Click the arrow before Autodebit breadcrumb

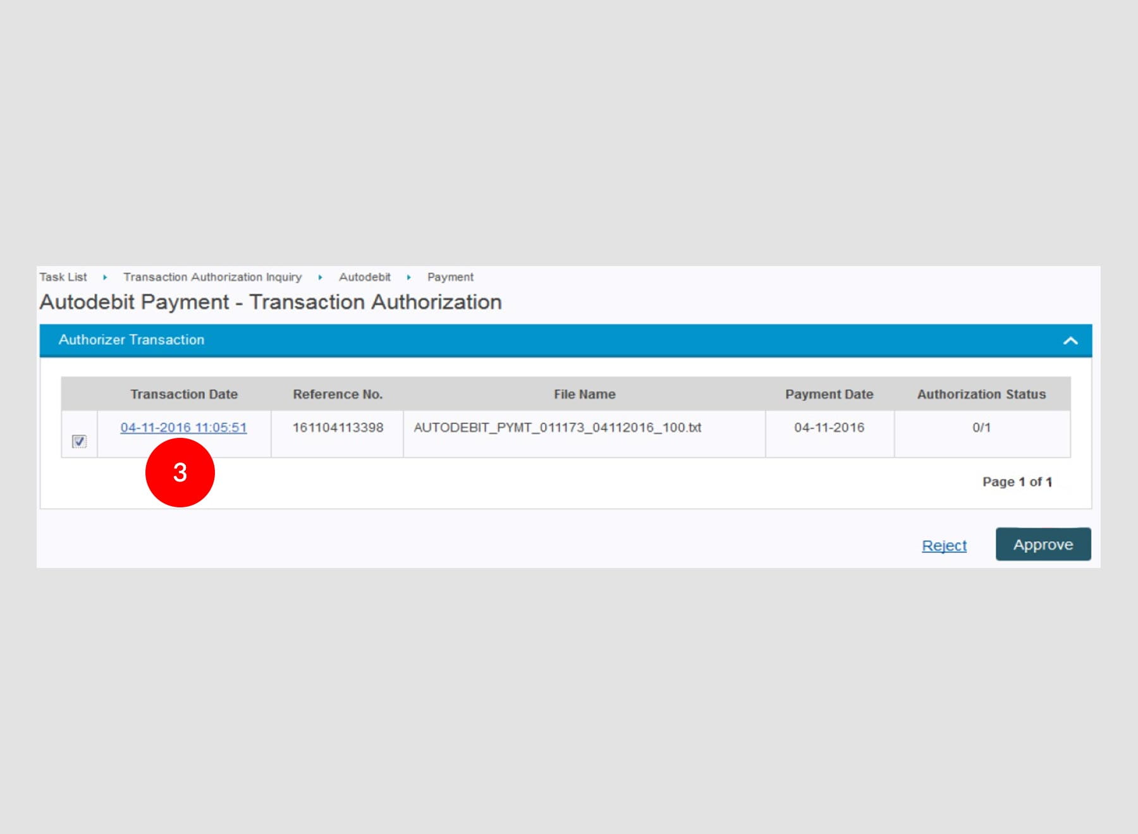tap(321, 277)
